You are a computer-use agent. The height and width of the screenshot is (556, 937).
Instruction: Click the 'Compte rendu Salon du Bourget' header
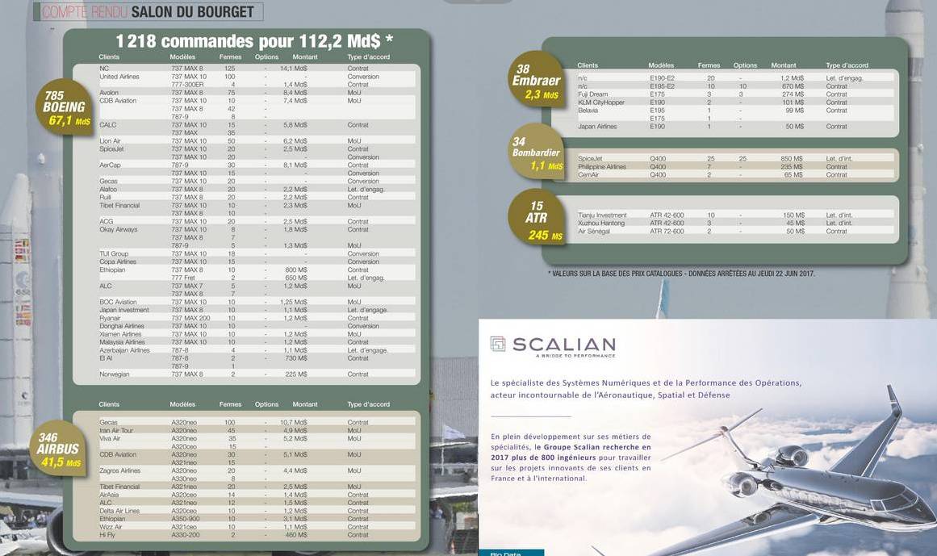pyautogui.click(x=148, y=11)
